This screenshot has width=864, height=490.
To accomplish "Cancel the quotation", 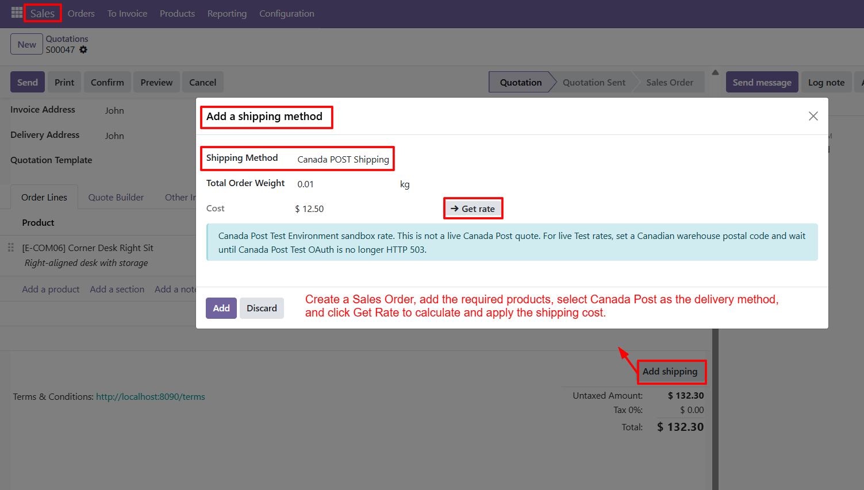I will pos(203,82).
